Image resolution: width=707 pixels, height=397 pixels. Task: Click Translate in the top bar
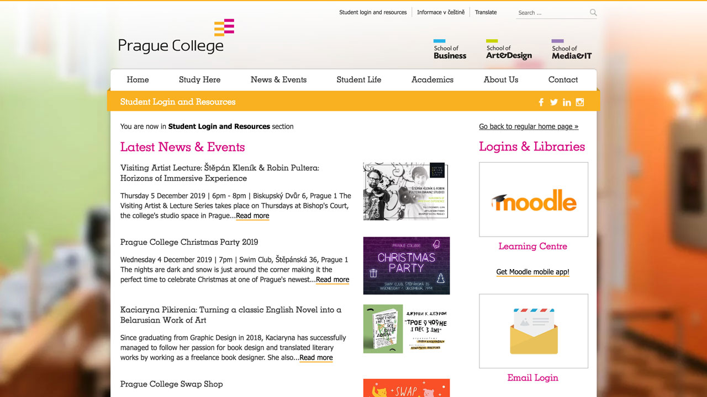486,12
